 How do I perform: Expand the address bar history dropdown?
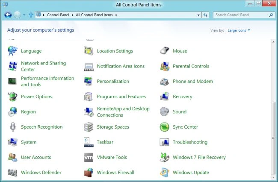pos(198,15)
